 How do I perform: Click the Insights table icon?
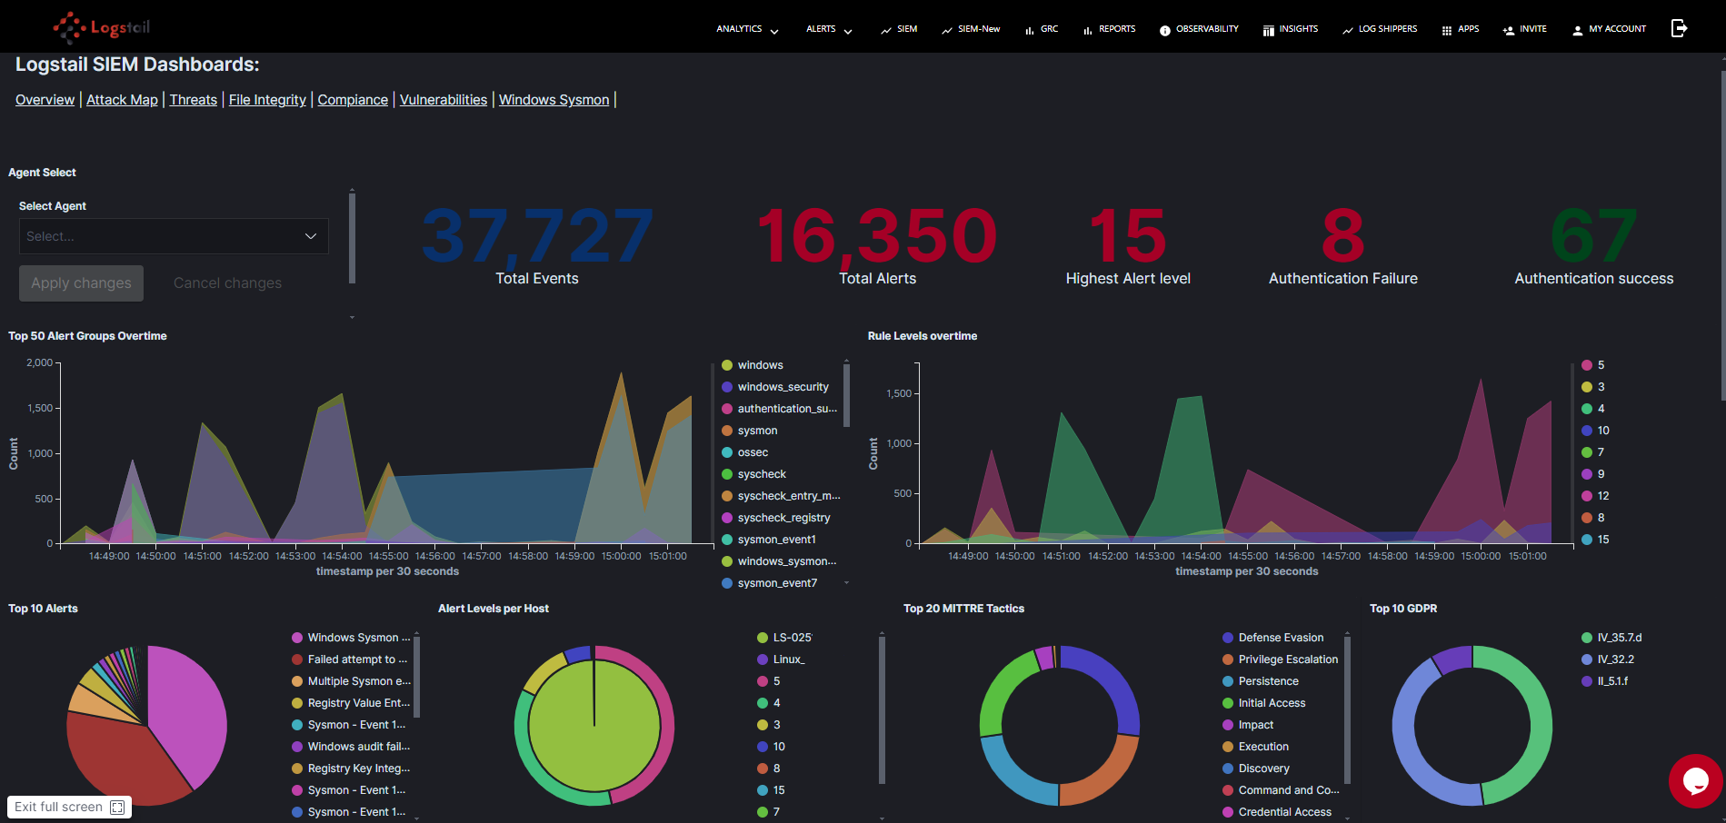click(1269, 30)
